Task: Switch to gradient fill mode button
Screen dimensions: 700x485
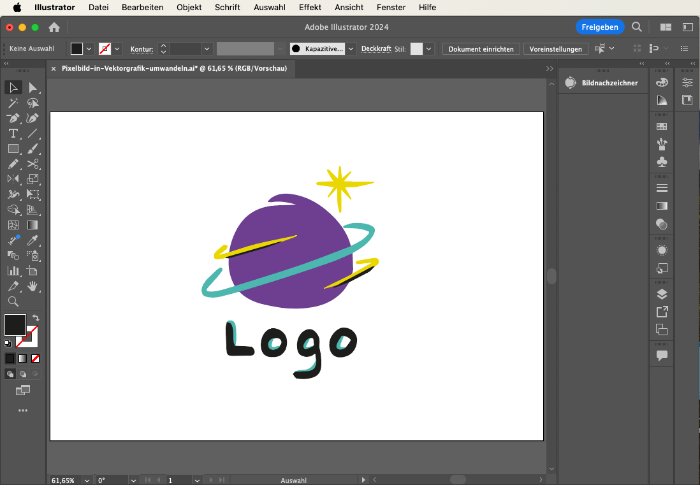Action: 23,358
